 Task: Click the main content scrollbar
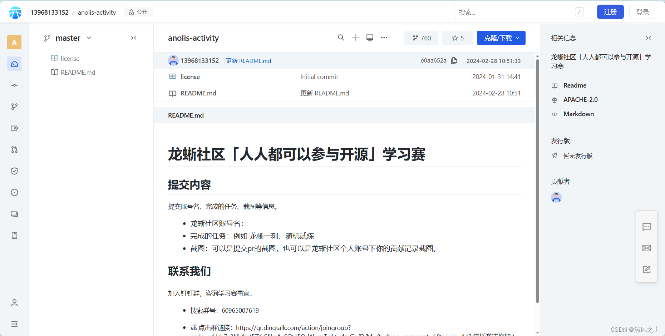(x=537, y=181)
